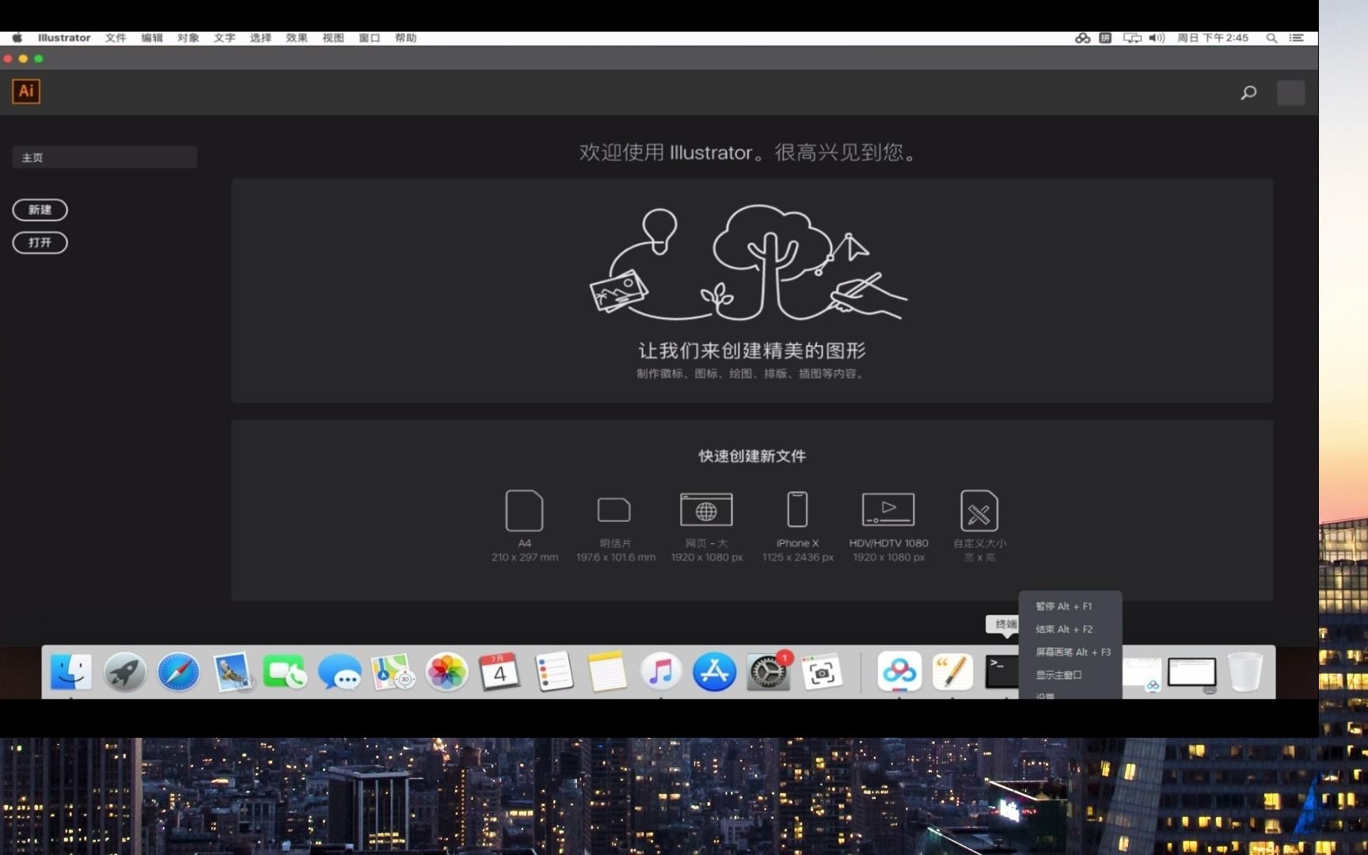The width and height of the screenshot is (1368, 855).
Task: Open Baidu cloud app in Dock
Action: point(899,672)
